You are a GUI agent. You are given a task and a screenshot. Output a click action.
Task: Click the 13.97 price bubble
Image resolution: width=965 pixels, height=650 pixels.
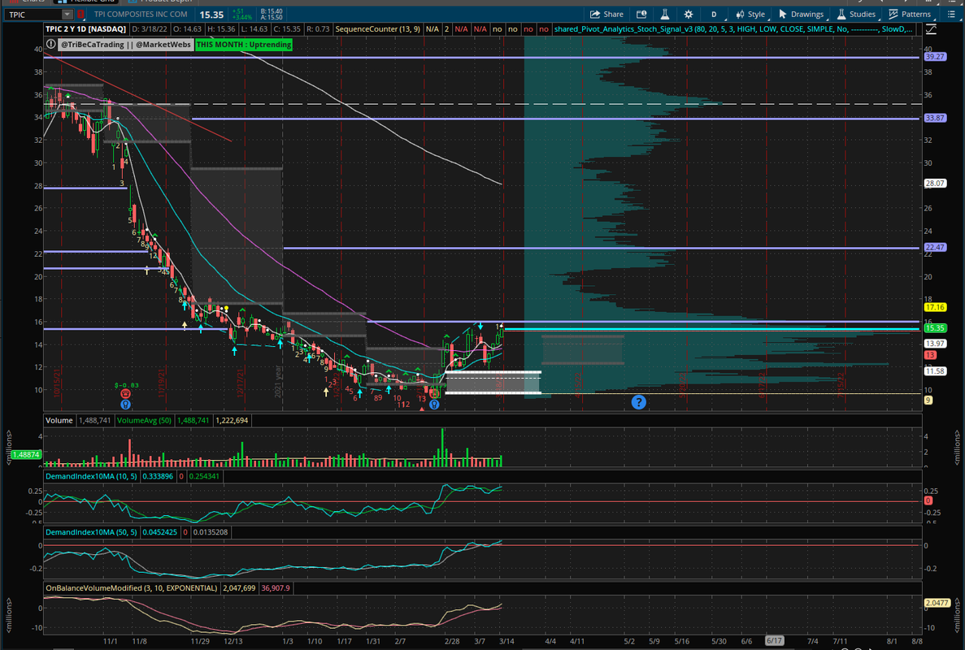click(935, 344)
